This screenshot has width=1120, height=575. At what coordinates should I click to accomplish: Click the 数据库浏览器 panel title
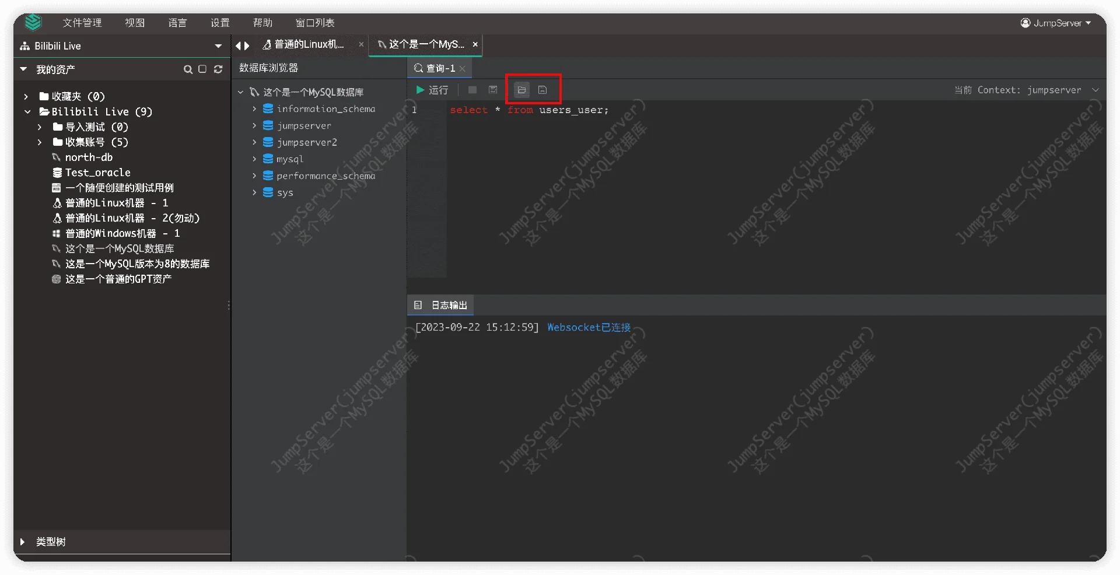coord(269,68)
